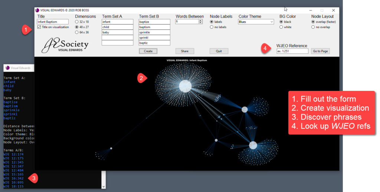
Task: Click the Visual Edwards app icon in title bar
Action: [x=37, y=10]
